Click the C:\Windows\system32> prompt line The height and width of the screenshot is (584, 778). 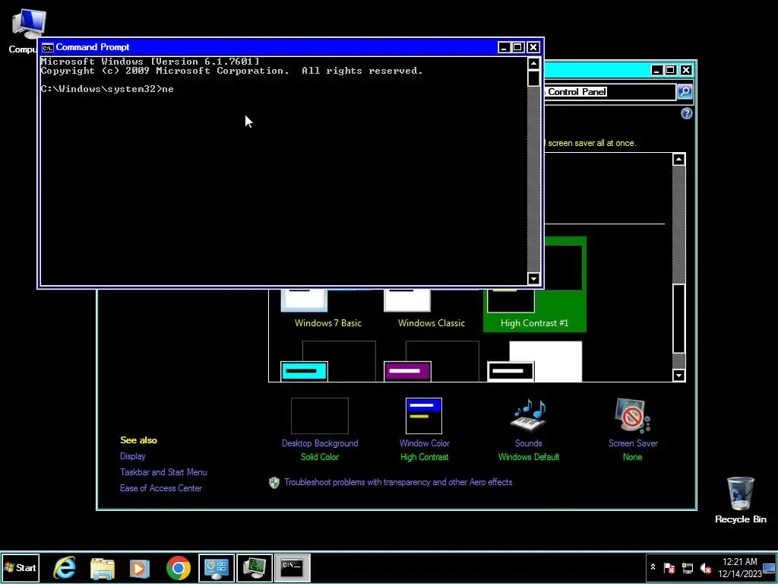coord(107,90)
